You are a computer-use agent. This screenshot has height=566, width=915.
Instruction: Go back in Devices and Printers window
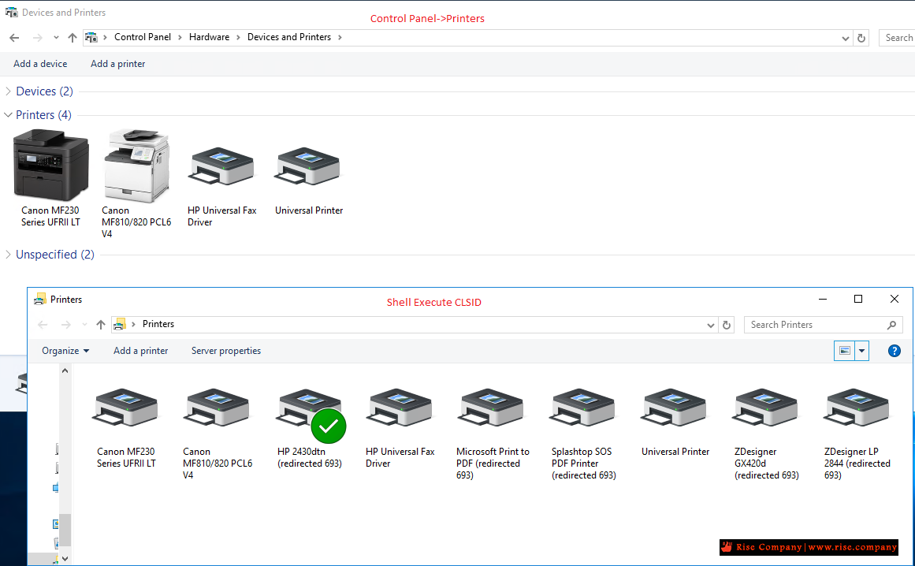coord(15,37)
